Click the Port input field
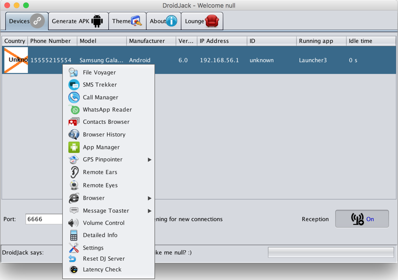Viewport: 398px width, 280px height. pos(44,219)
